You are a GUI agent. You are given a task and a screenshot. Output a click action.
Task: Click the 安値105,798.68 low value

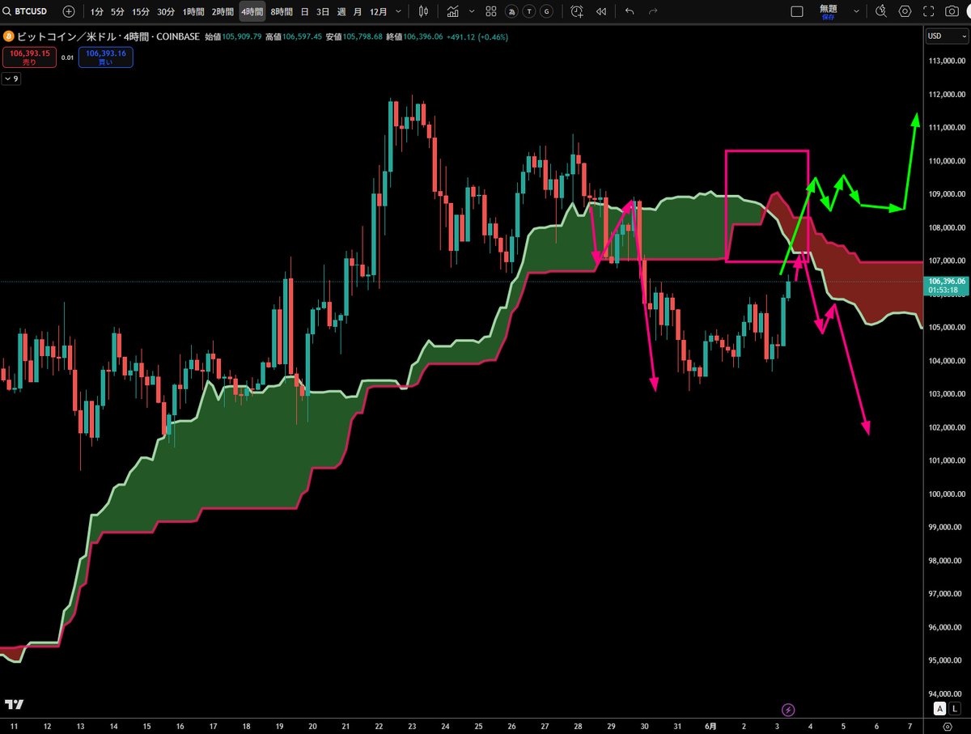[x=354, y=36]
